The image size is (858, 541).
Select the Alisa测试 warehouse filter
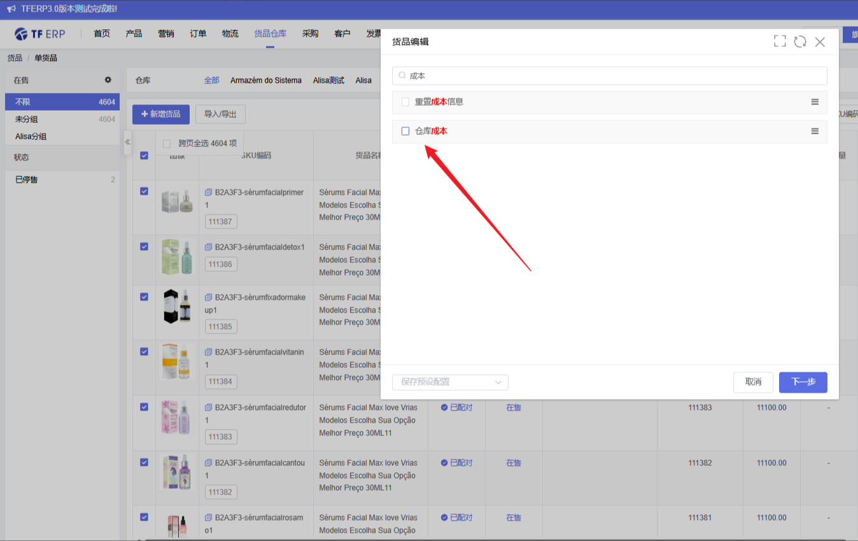point(328,80)
